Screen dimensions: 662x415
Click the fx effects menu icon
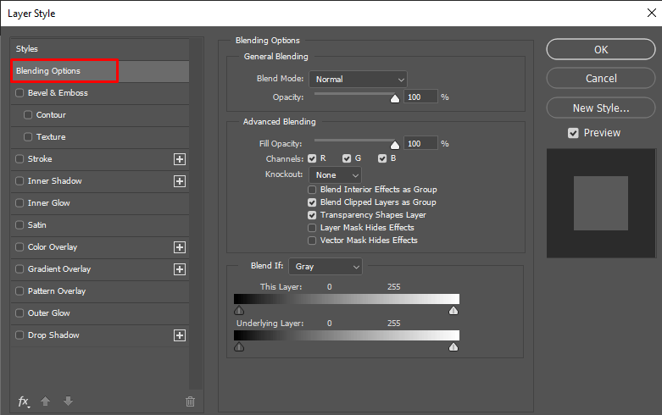click(24, 401)
